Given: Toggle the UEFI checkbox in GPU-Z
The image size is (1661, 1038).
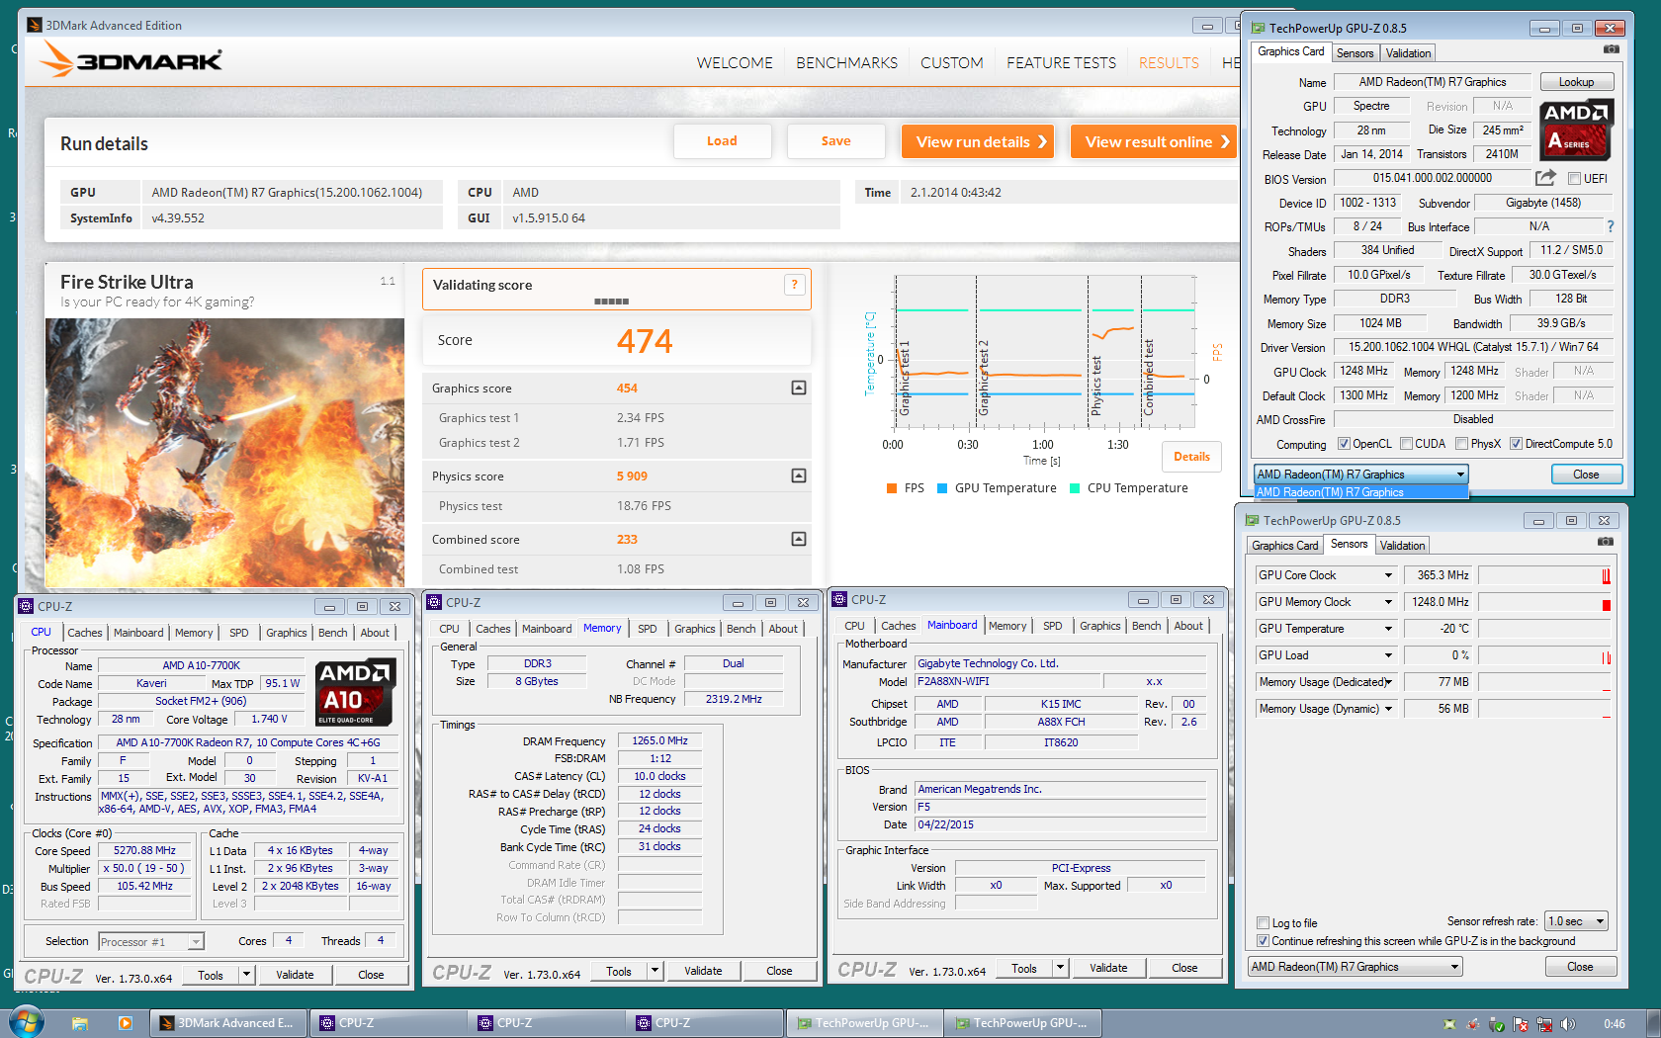Looking at the screenshot, I should coord(1574,179).
